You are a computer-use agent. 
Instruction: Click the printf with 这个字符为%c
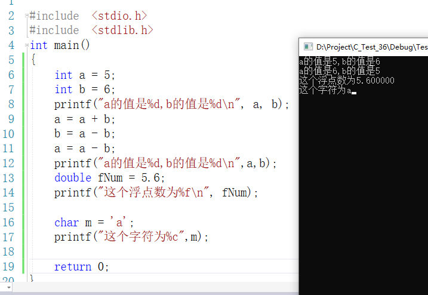coord(131,237)
